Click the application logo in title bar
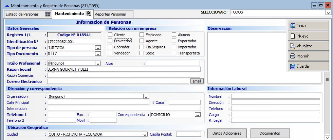Screen dimensions: 333x140 pos(6,6)
